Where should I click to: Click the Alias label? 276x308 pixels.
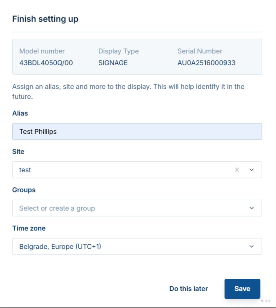pos(20,113)
